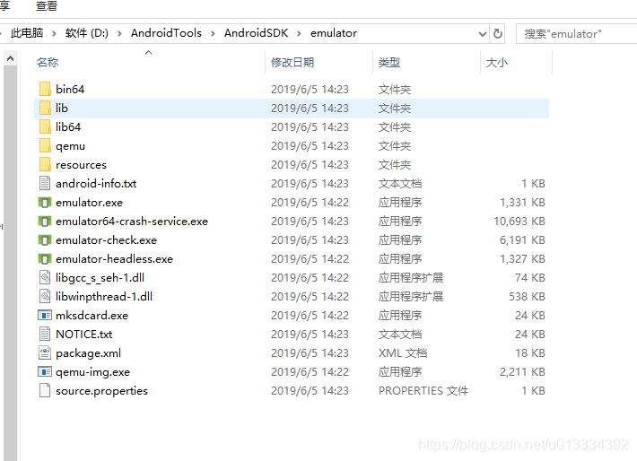
Task: Select the lib64 folder icon
Action: [x=45, y=126]
